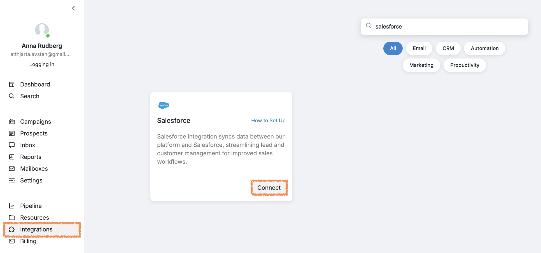541x253 pixels.
Task: Click the salesforce search input field
Action: click(x=444, y=27)
